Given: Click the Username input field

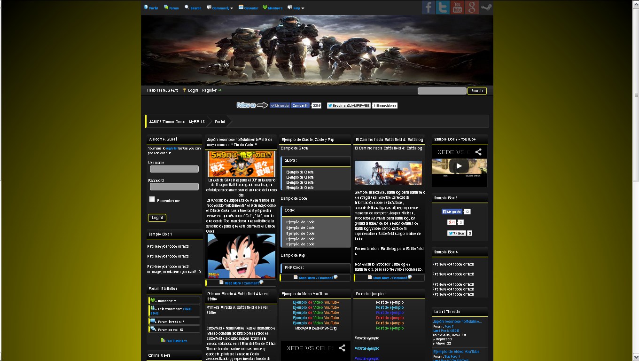Looking at the screenshot, I should [x=174, y=169].
